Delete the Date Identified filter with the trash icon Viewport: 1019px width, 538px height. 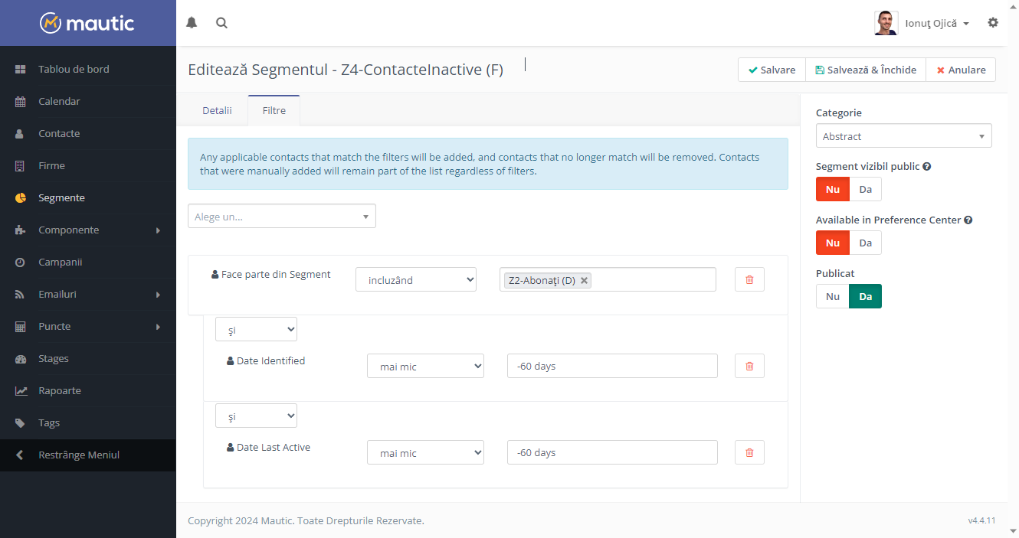(x=749, y=366)
